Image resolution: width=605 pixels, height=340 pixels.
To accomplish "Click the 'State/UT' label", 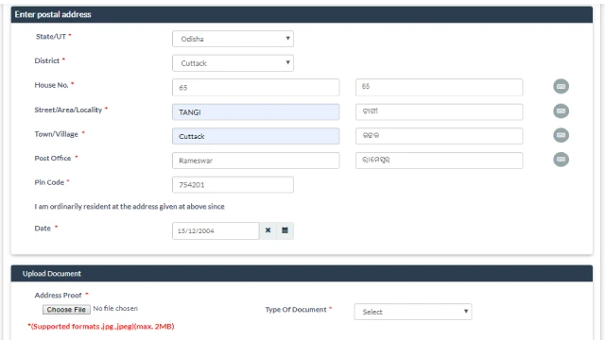I will (x=50, y=37).
